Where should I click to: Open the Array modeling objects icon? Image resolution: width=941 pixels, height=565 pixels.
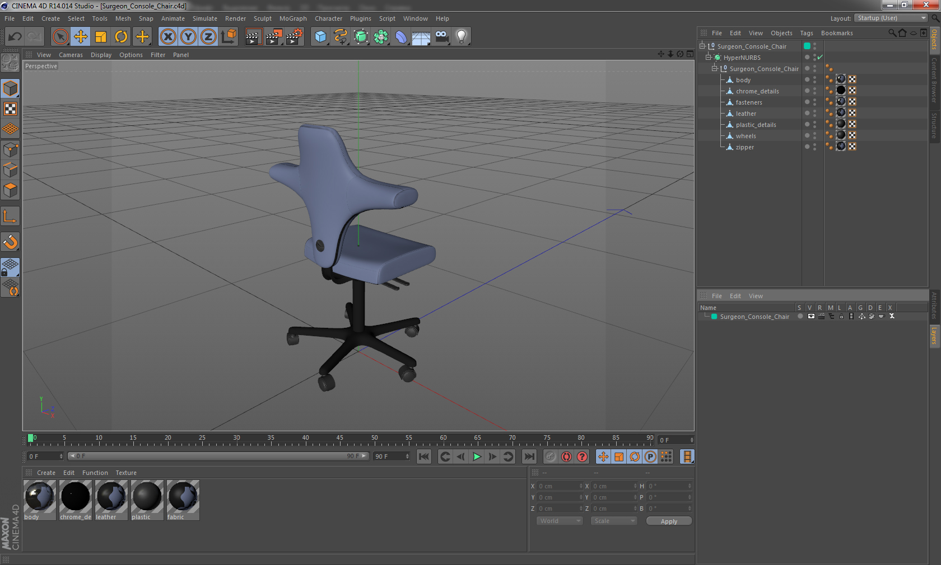pyautogui.click(x=381, y=37)
